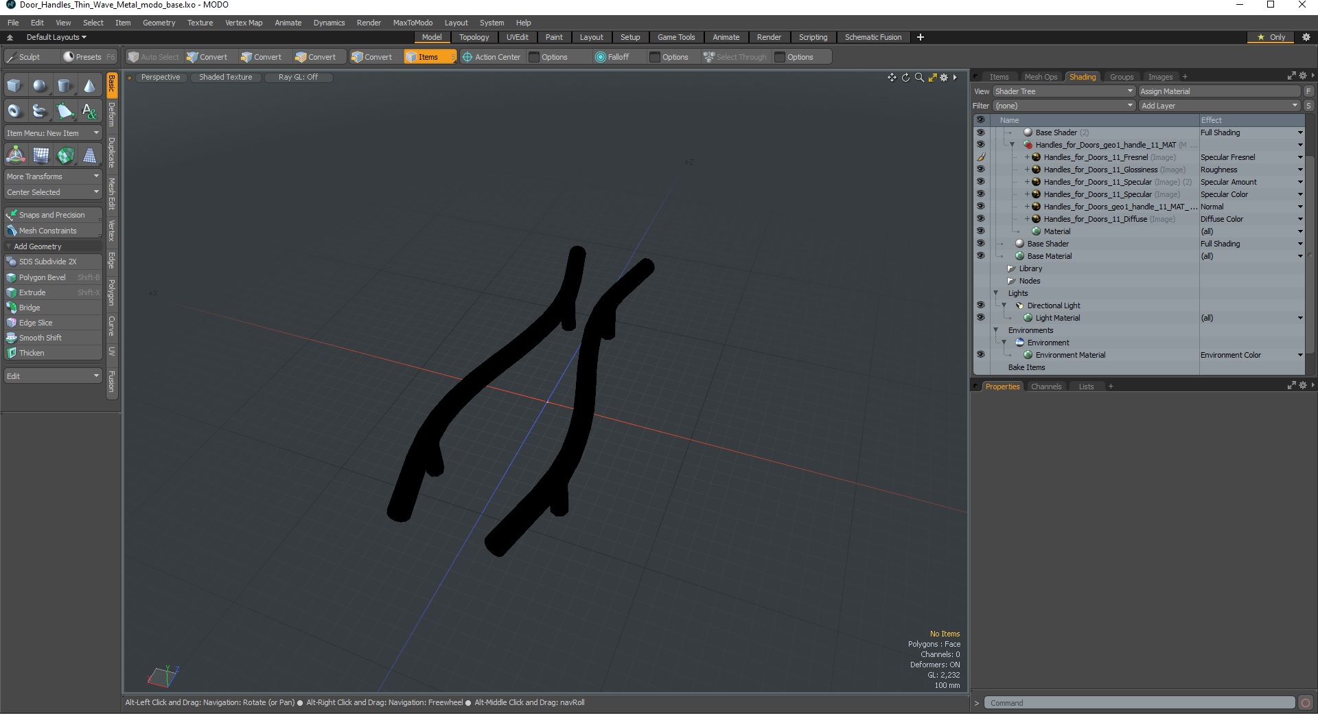Switch to the Channels tab

pyautogui.click(x=1046, y=387)
